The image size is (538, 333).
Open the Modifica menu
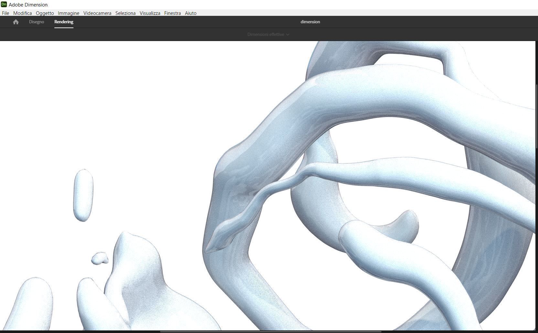coord(22,13)
